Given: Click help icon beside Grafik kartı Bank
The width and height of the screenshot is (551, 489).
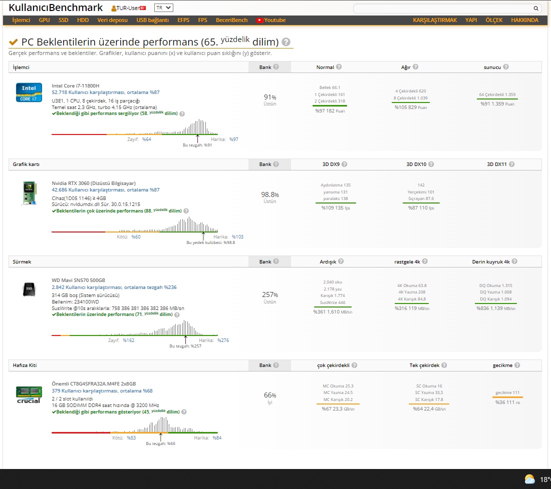Looking at the screenshot, I should pyautogui.click(x=276, y=164).
